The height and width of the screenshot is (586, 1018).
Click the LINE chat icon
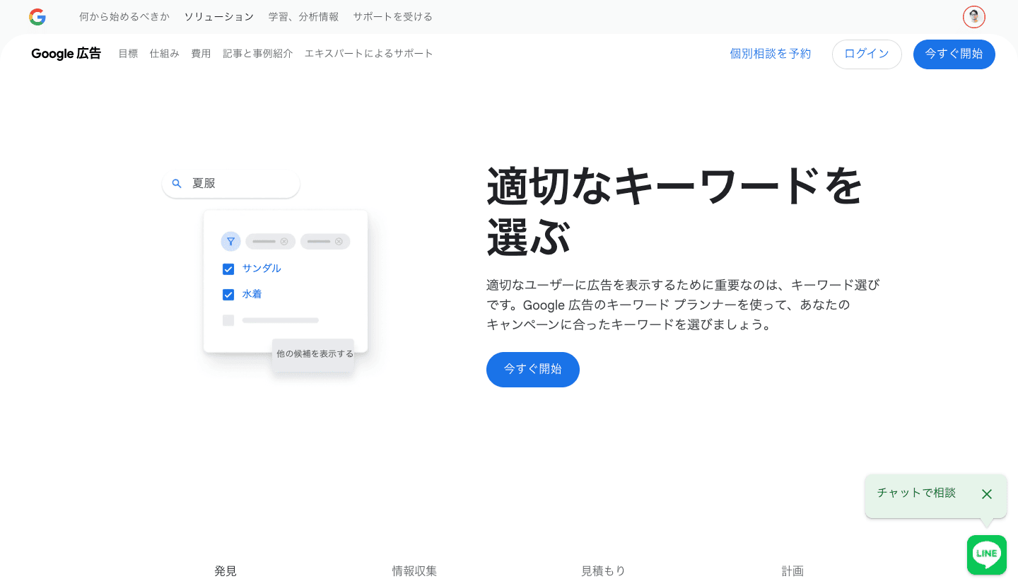986,554
